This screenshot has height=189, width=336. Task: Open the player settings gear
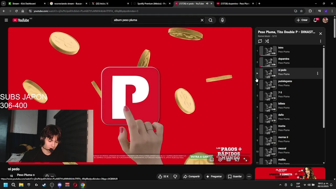(x=220, y=160)
